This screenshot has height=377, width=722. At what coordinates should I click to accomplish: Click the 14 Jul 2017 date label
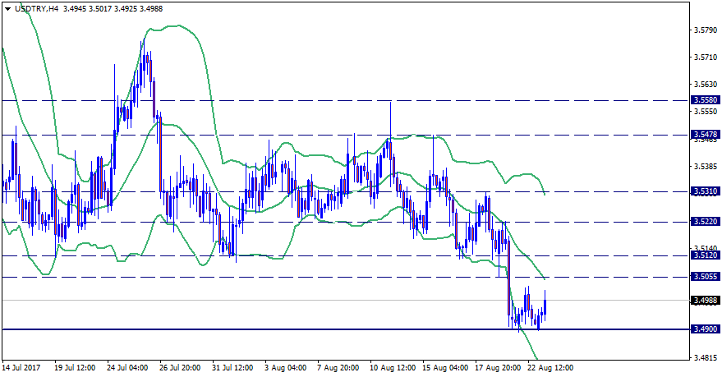coord(22,368)
